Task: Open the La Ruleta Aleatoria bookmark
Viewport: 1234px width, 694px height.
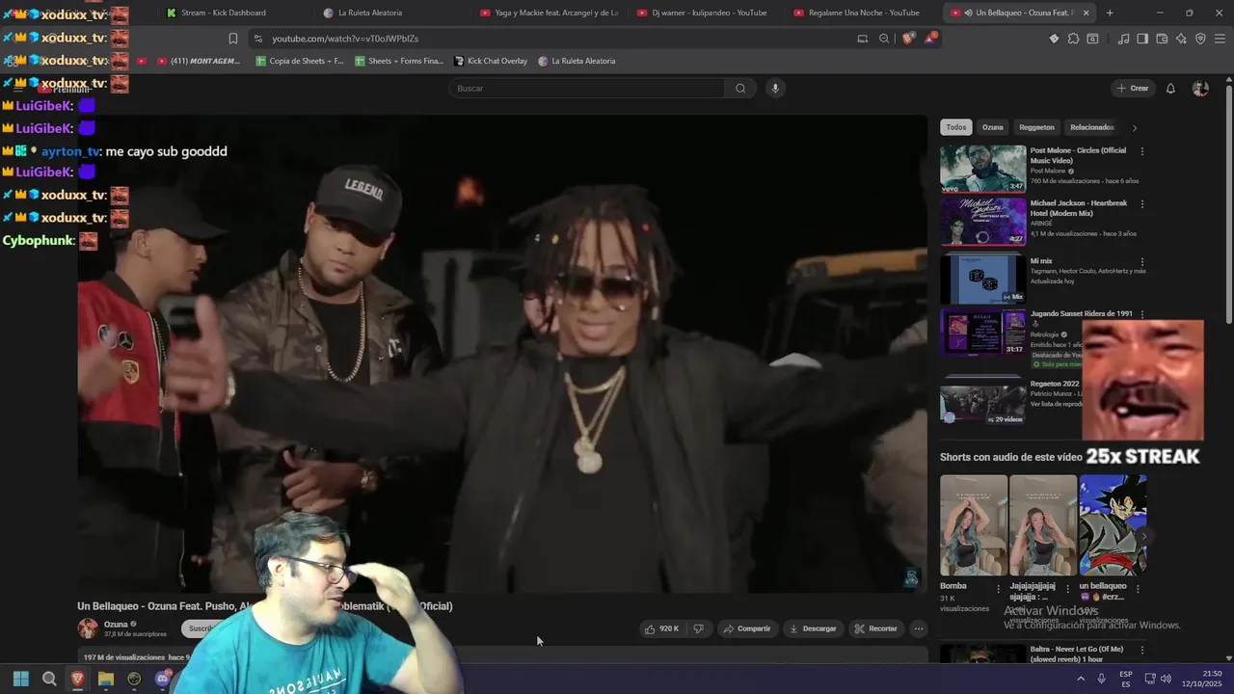Action: [x=577, y=61]
